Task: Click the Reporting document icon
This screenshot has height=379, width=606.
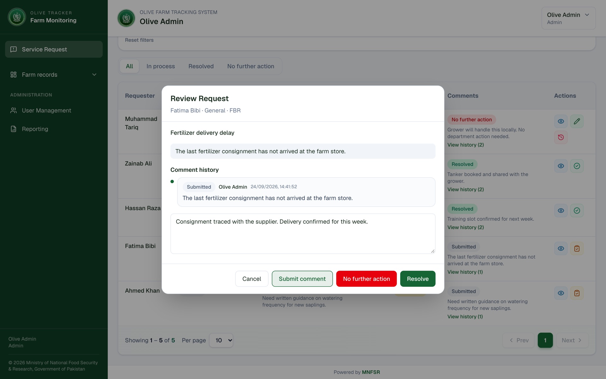Action: pos(14,129)
